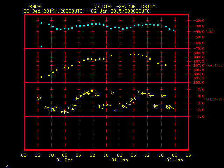
Task: Click the 605.5 pressure axis label
Action: tap(199, 78)
